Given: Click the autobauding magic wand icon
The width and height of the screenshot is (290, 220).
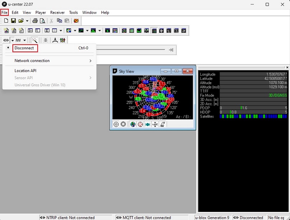Looking at the screenshot, I should 35,40.
